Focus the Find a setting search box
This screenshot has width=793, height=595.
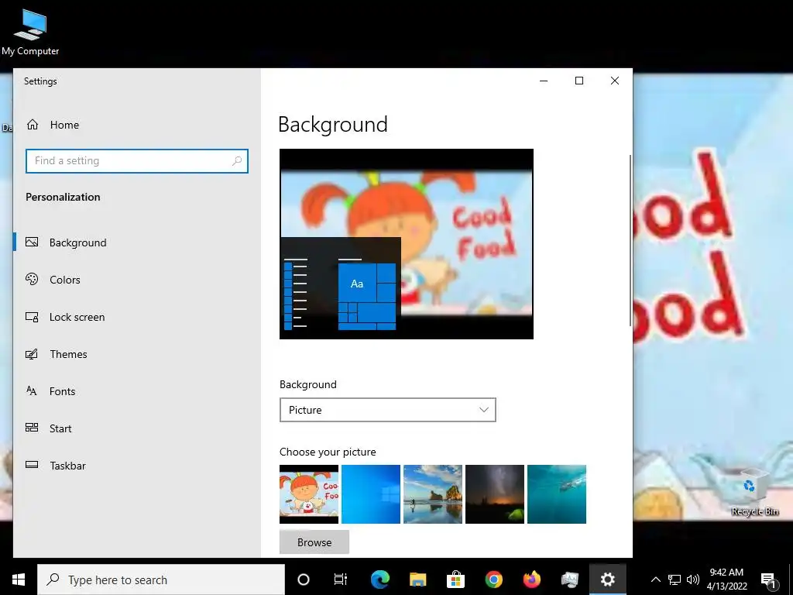pyautogui.click(x=136, y=161)
